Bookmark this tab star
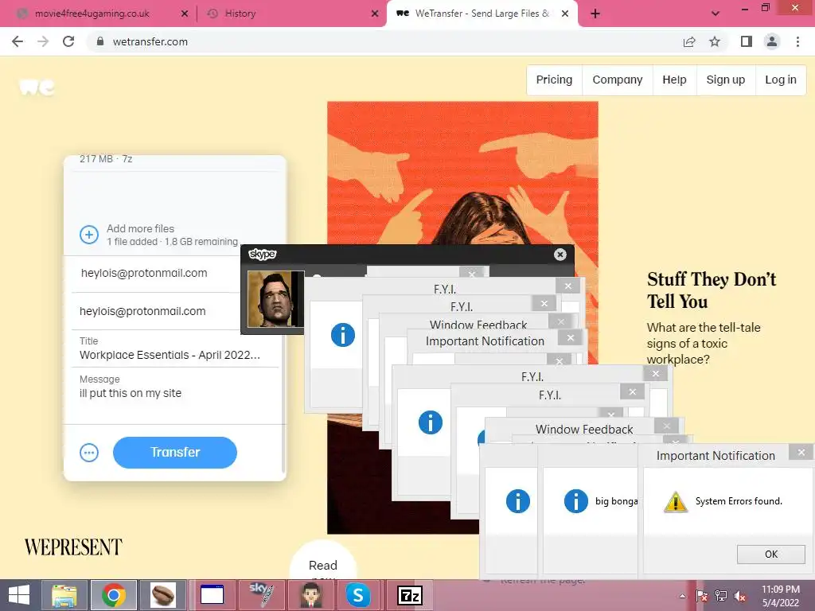This screenshot has width=815, height=611. click(716, 41)
